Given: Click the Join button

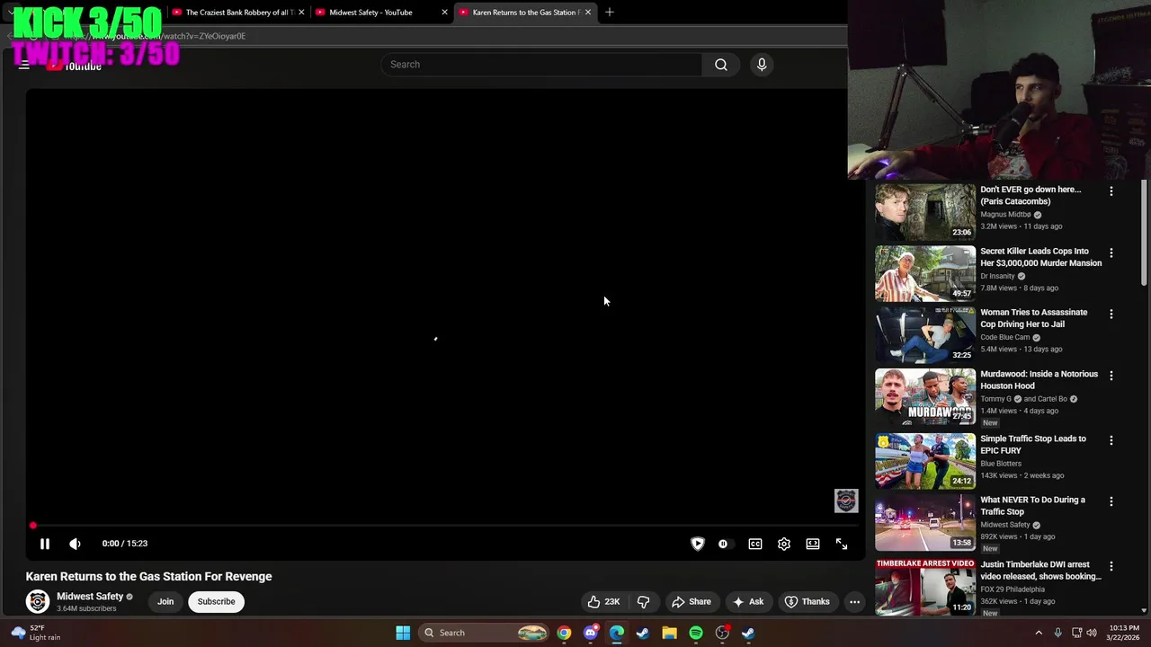Looking at the screenshot, I should pyautogui.click(x=165, y=602).
